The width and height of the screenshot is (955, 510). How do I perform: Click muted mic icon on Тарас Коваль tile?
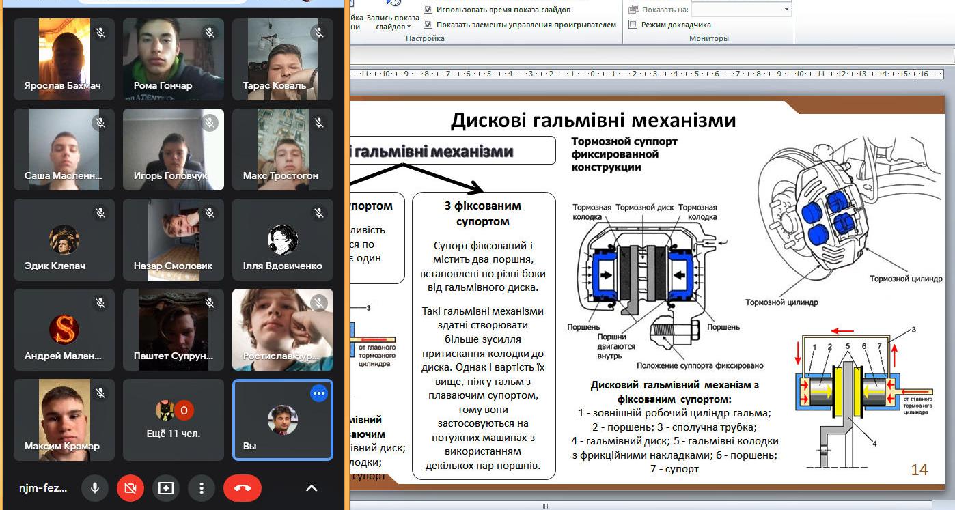click(x=319, y=33)
